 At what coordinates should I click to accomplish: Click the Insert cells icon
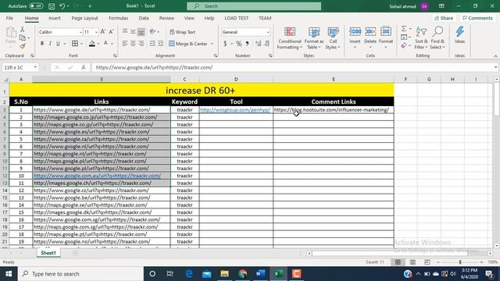pos(355,32)
